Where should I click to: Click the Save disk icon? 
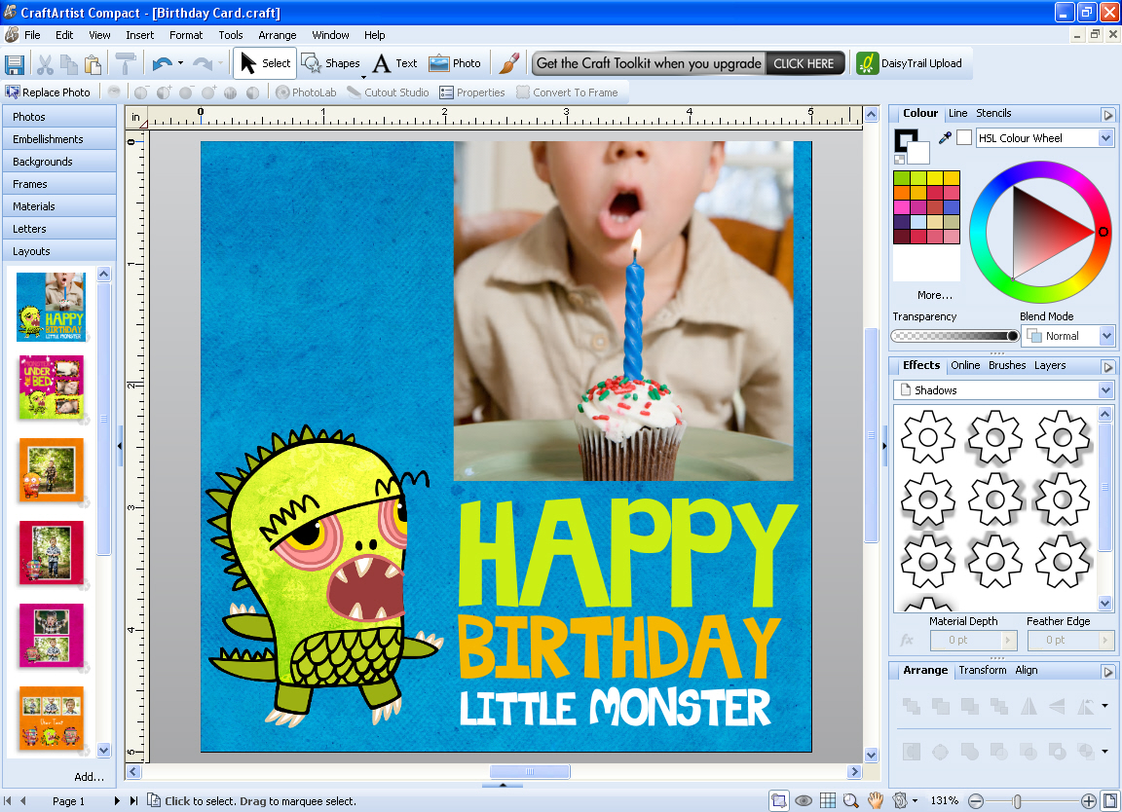[15, 64]
